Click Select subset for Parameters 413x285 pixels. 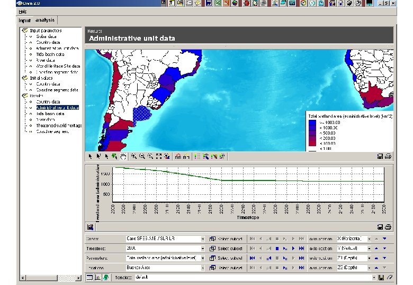click(x=230, y=258)
